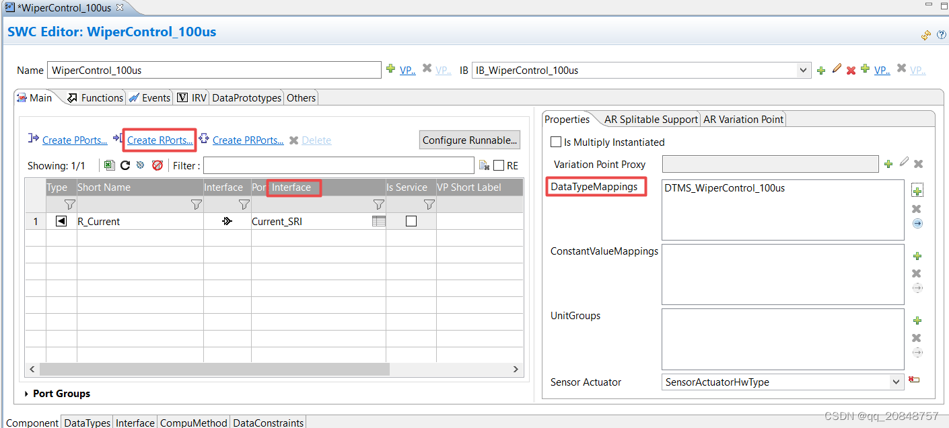
Task: Click the table icon in the Current_SRI cell
Action: [379, 221]
